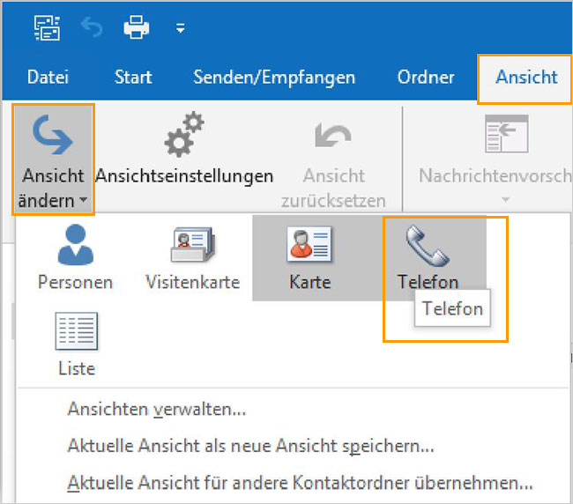The image size is (573, 504).
Task: Choose the Liste view
Action: coord(77,344)
